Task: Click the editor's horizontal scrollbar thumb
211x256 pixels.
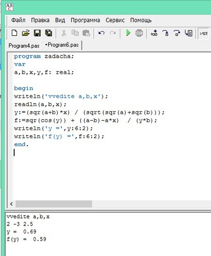Action: (54, 204)
